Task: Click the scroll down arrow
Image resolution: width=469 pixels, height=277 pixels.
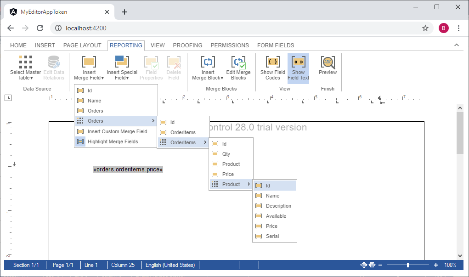Action: click(460, 256)
